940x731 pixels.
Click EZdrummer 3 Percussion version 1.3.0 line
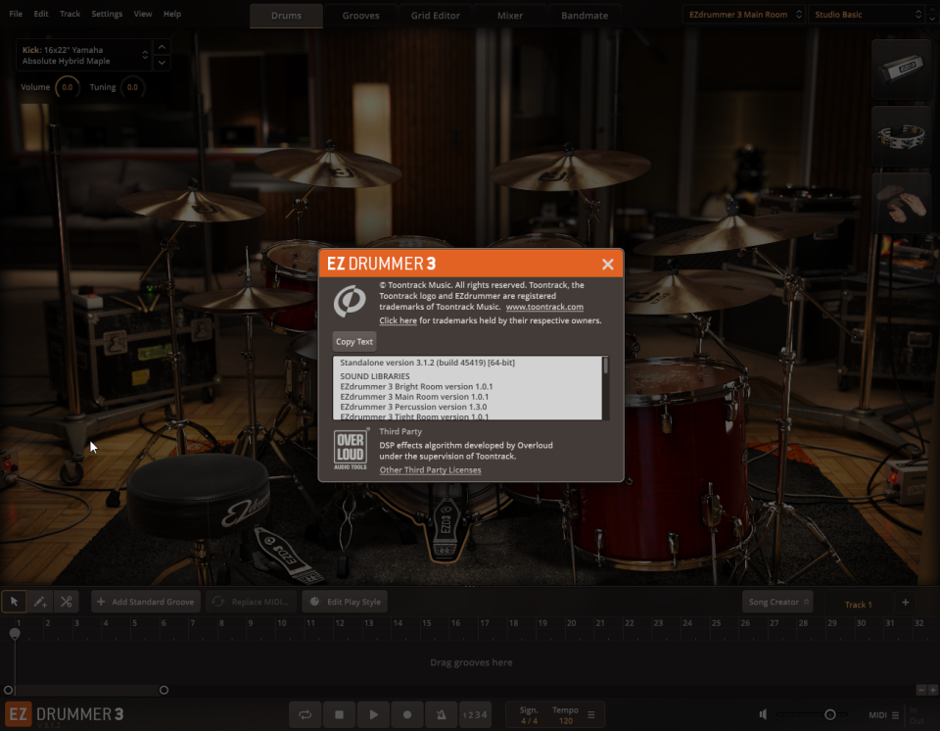pyautogui.click(x=413, y=407)
